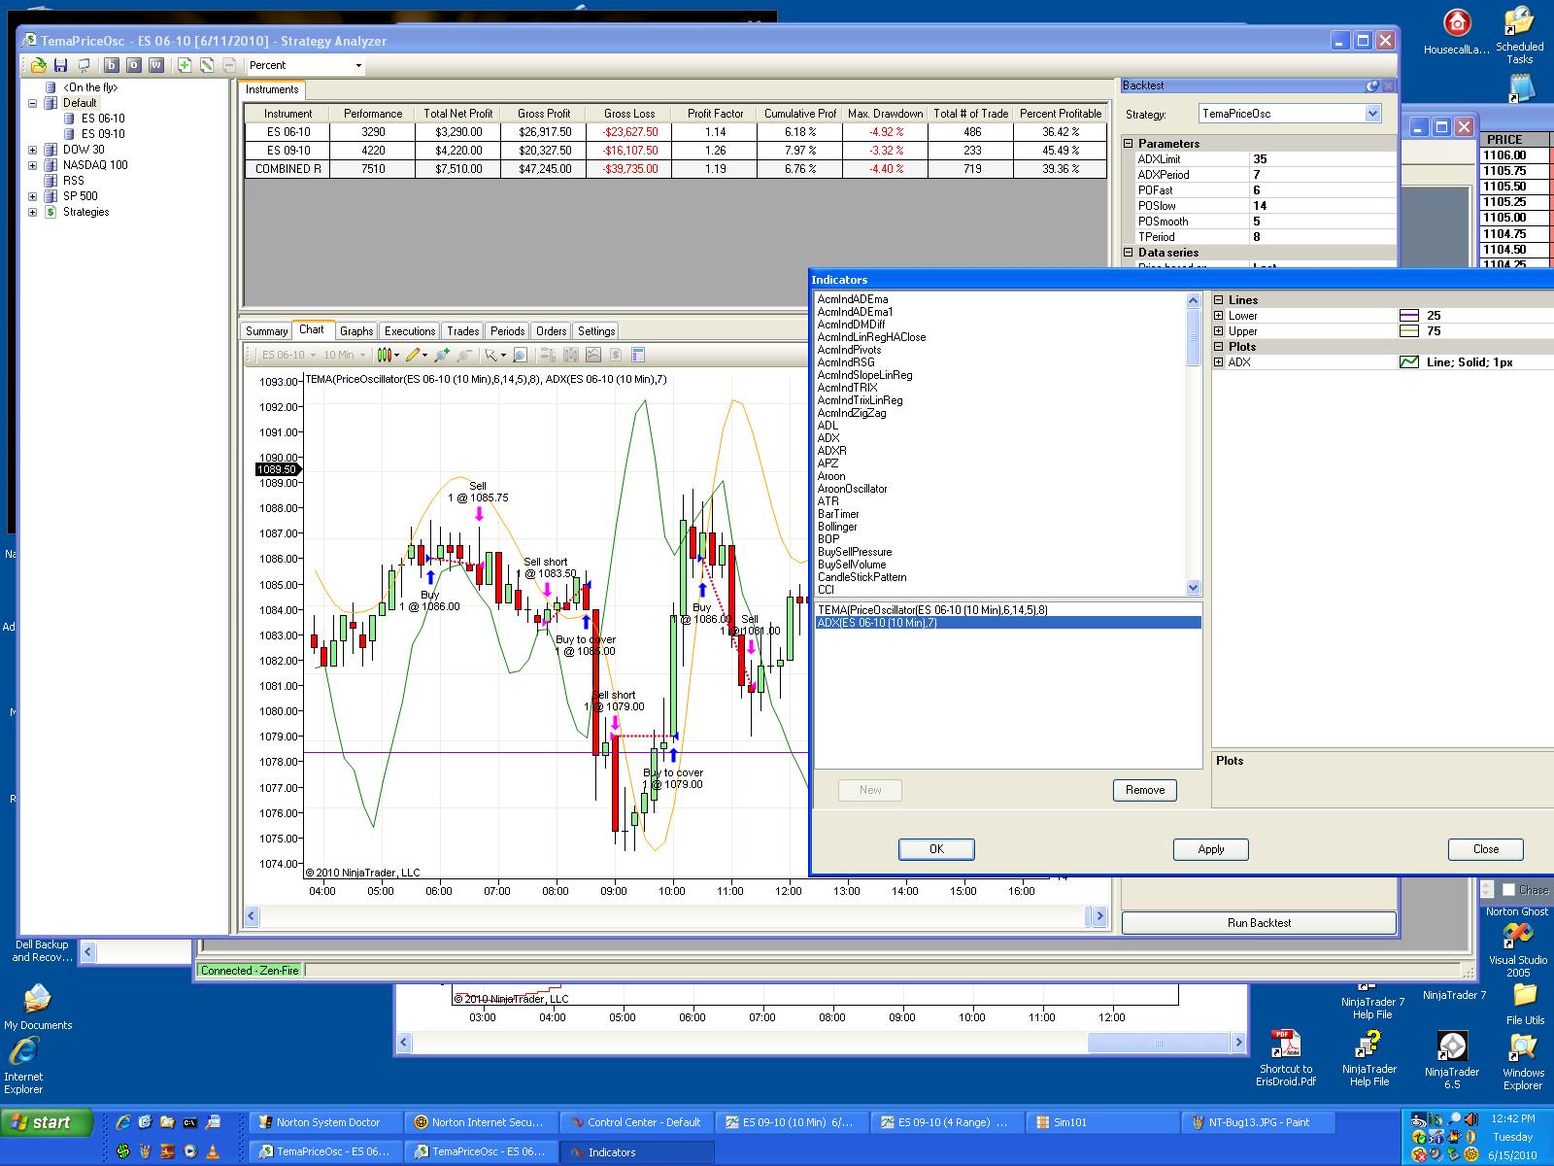This screenshot has height=1166, width=1554.
Task: Expand the Strategies tree node
Action: click(32, 212)
